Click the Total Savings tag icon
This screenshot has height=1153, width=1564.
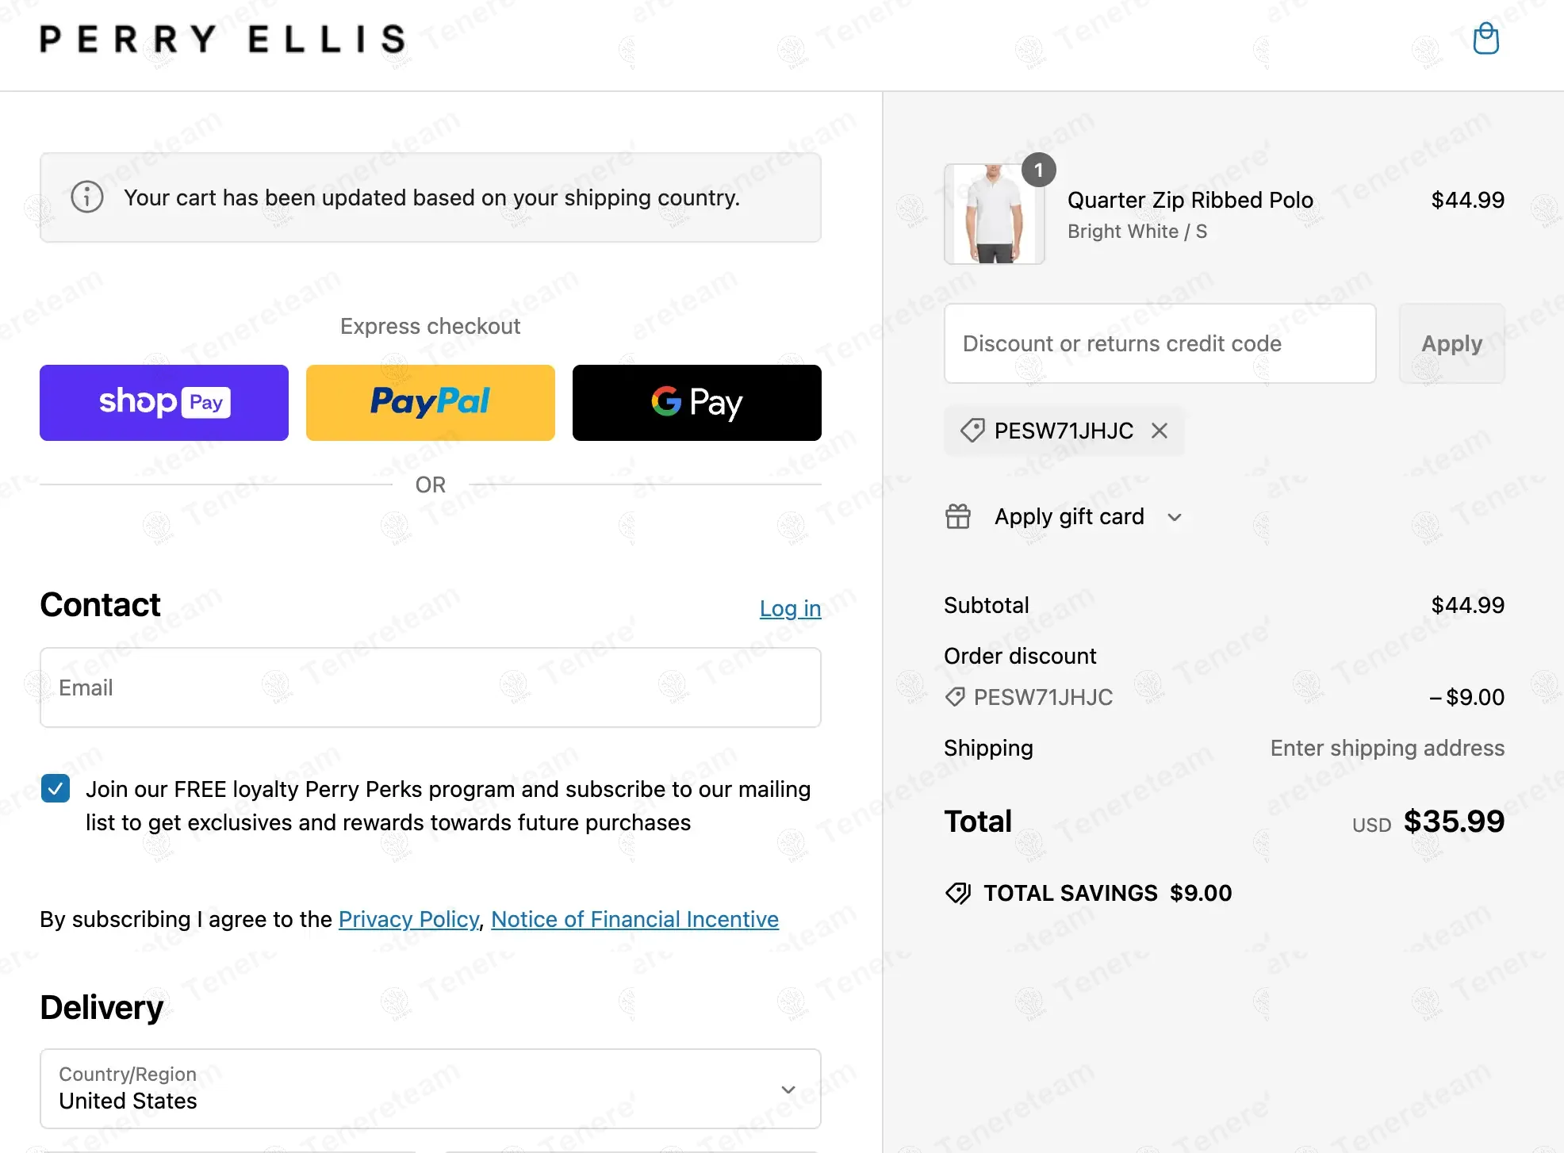tap(958, 893)
